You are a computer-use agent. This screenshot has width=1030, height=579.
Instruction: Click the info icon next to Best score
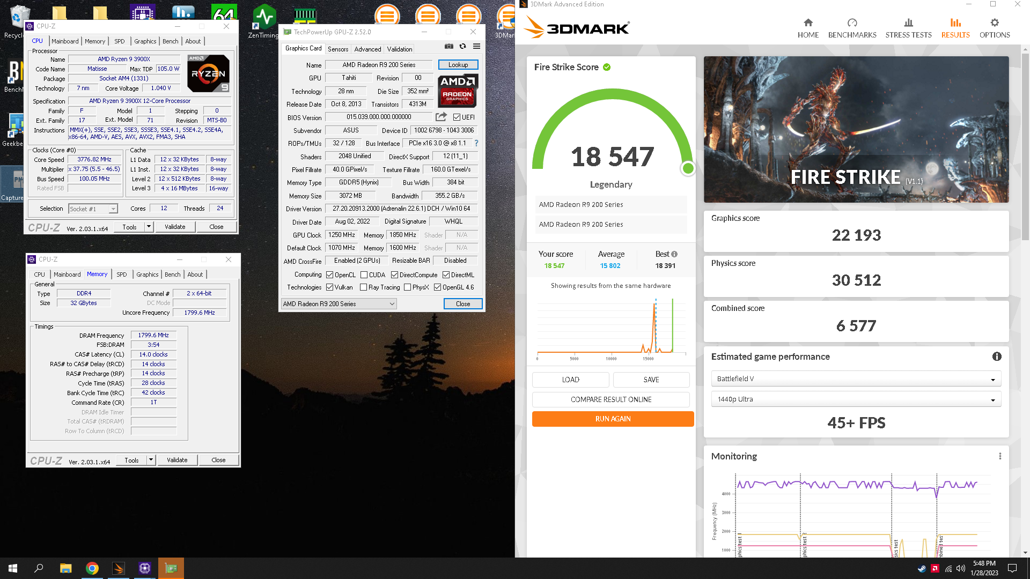pos(674,254)
